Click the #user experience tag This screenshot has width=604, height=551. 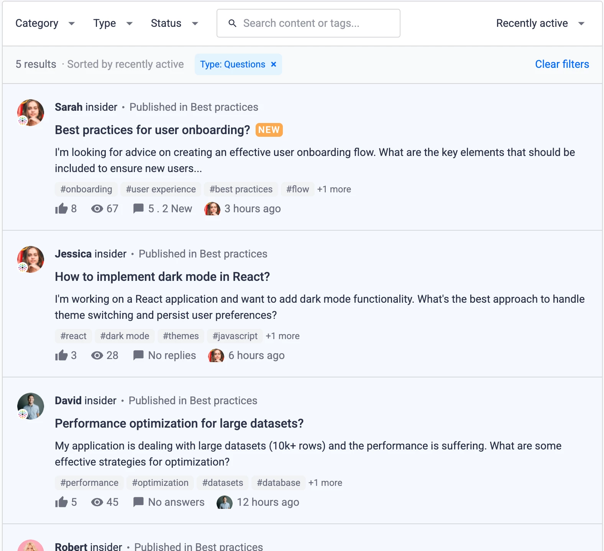pyautogui.click(x=161, y=189)
